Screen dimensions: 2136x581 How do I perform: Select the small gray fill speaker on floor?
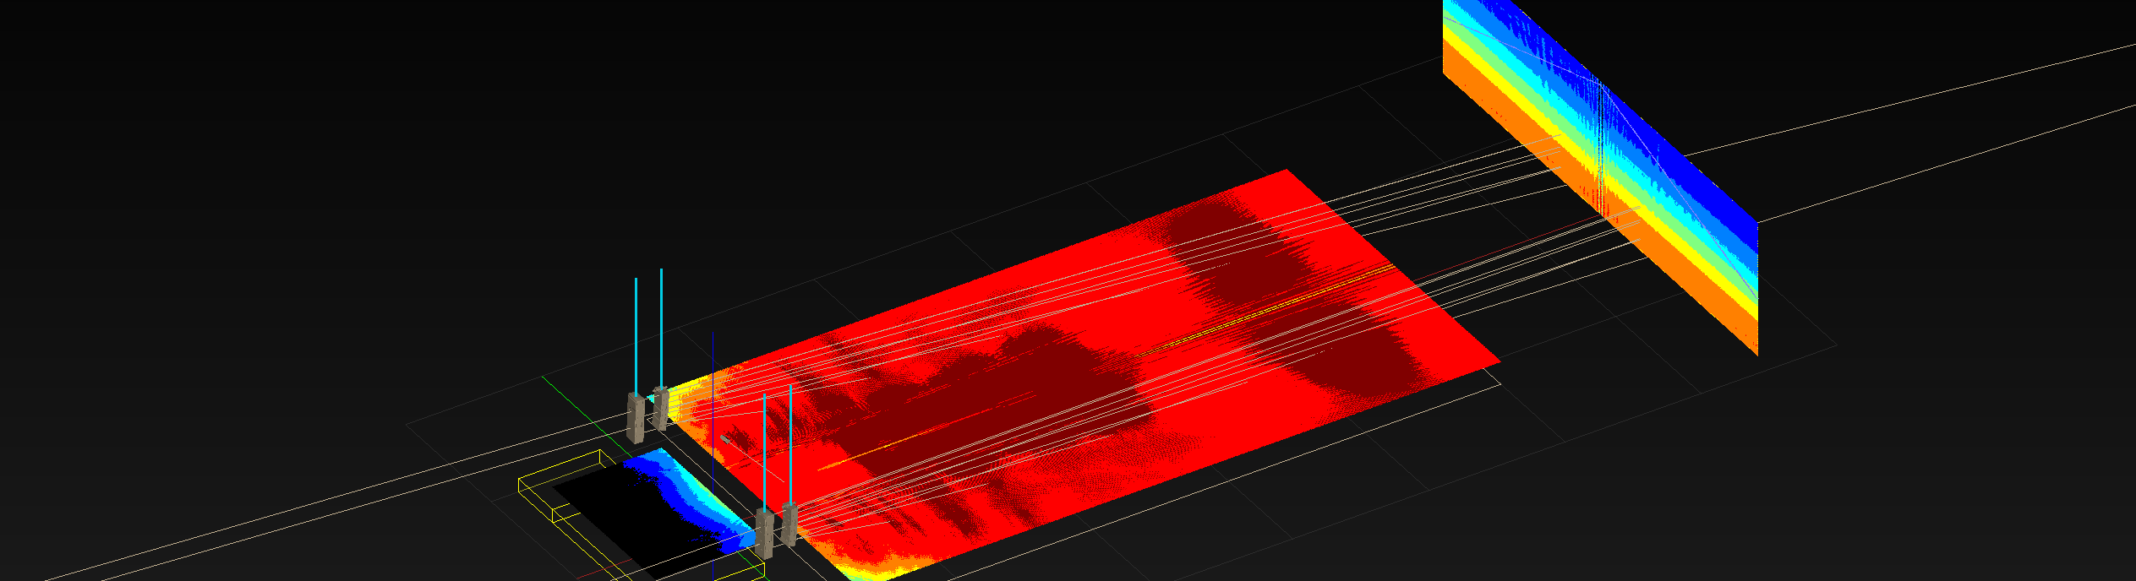point(725,440)
